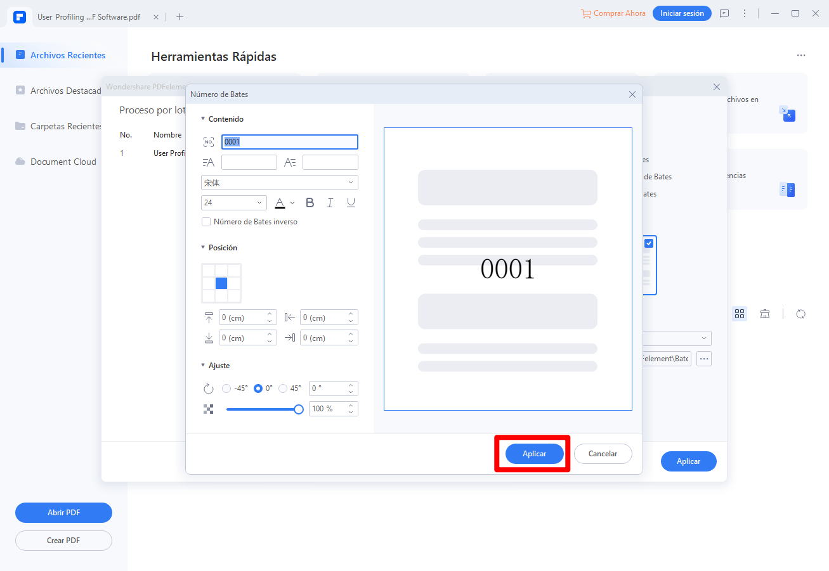
Task: Click Aplicar in batch process window
Action: pos(689,461)
